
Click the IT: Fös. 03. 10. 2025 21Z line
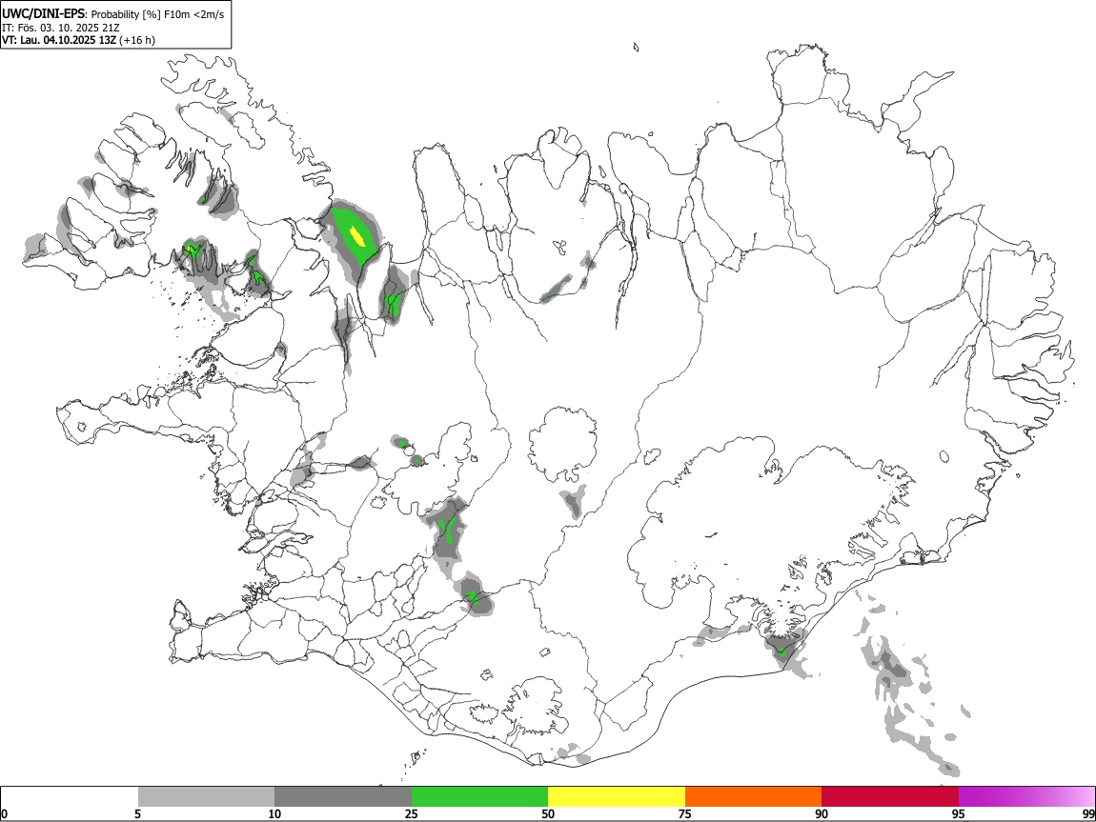pos(61,28)
